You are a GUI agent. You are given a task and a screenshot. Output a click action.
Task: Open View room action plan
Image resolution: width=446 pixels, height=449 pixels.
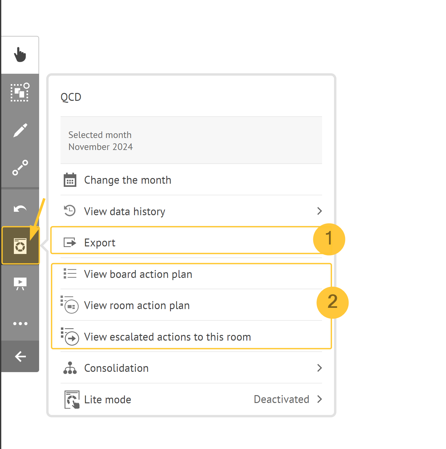191,305
